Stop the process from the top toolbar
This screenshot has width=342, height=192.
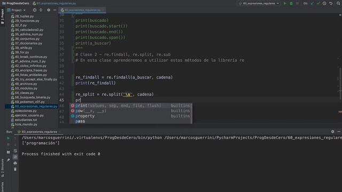[x=297, y=4]
